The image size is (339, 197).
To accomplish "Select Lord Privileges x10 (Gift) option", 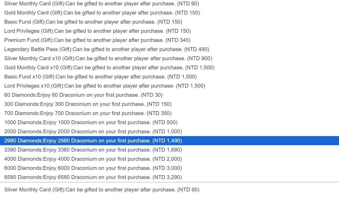I will pyautogui.click(x=105, y=86).
